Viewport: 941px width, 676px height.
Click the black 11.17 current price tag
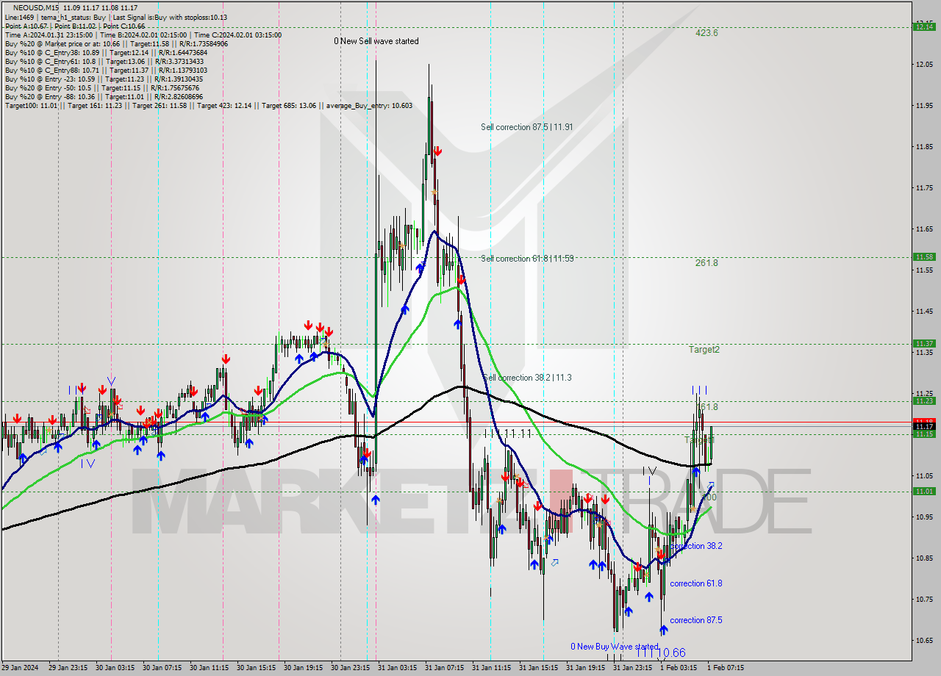tap(924, 426)
